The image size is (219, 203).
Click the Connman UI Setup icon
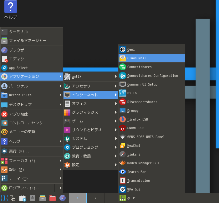coord(123,84)
